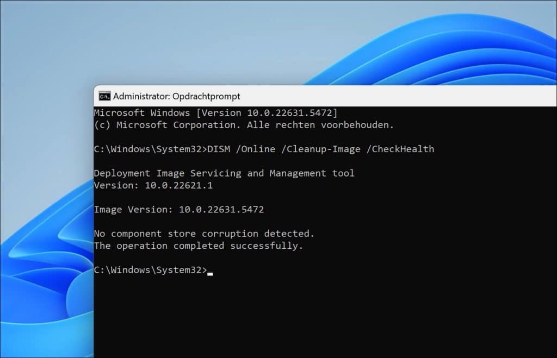Click the Command Prompt icon in title bar
557x358 pixels.
point(104,96)
